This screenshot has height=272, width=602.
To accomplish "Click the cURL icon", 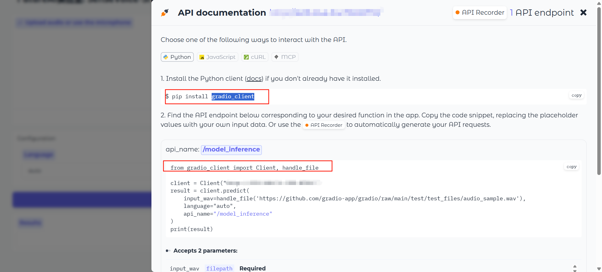I will [x=246, y=57].
